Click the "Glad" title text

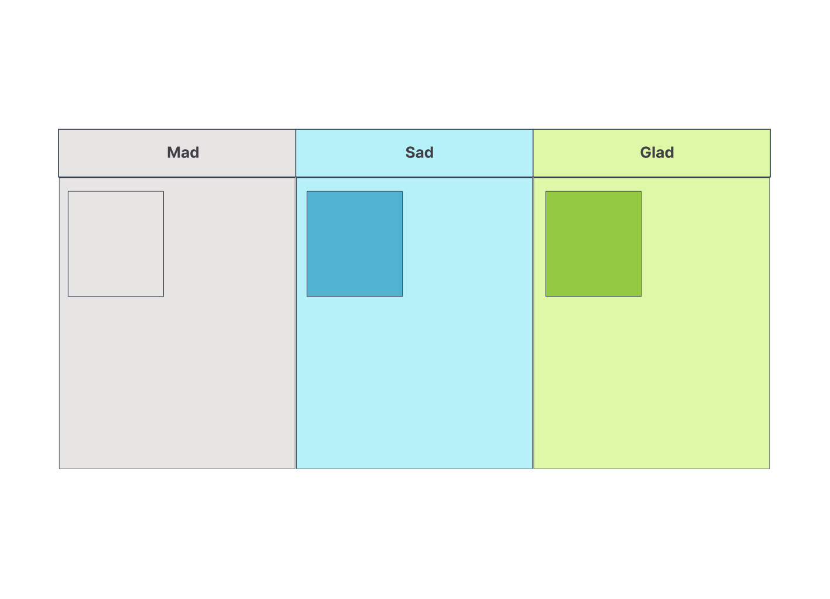click(657, 153)
